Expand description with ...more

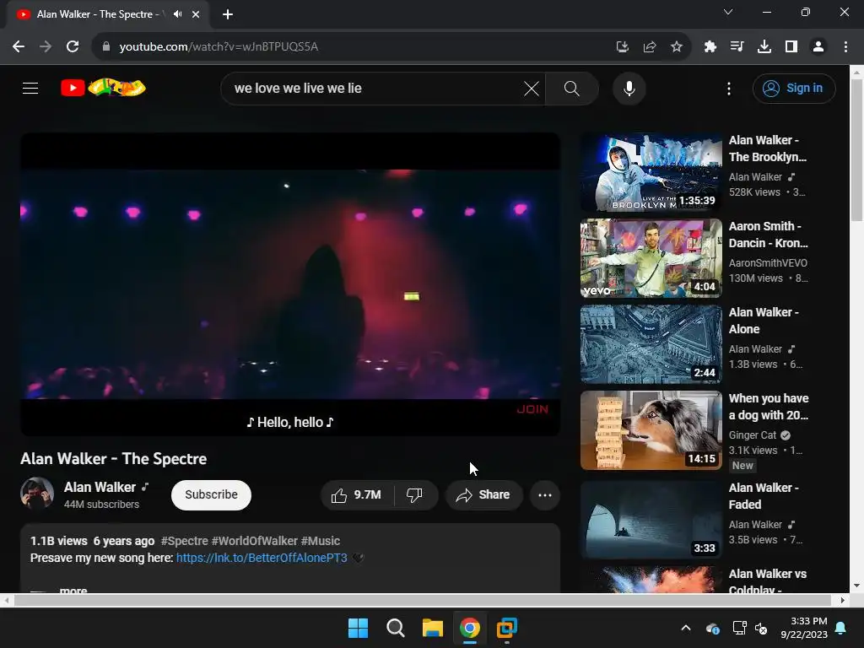[73, 590]
